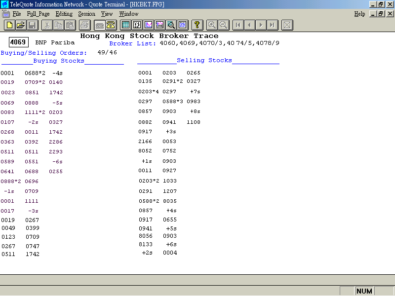395x296 pixels.
Task: Select 1108 in Selling Stocks
Action: 194,122
